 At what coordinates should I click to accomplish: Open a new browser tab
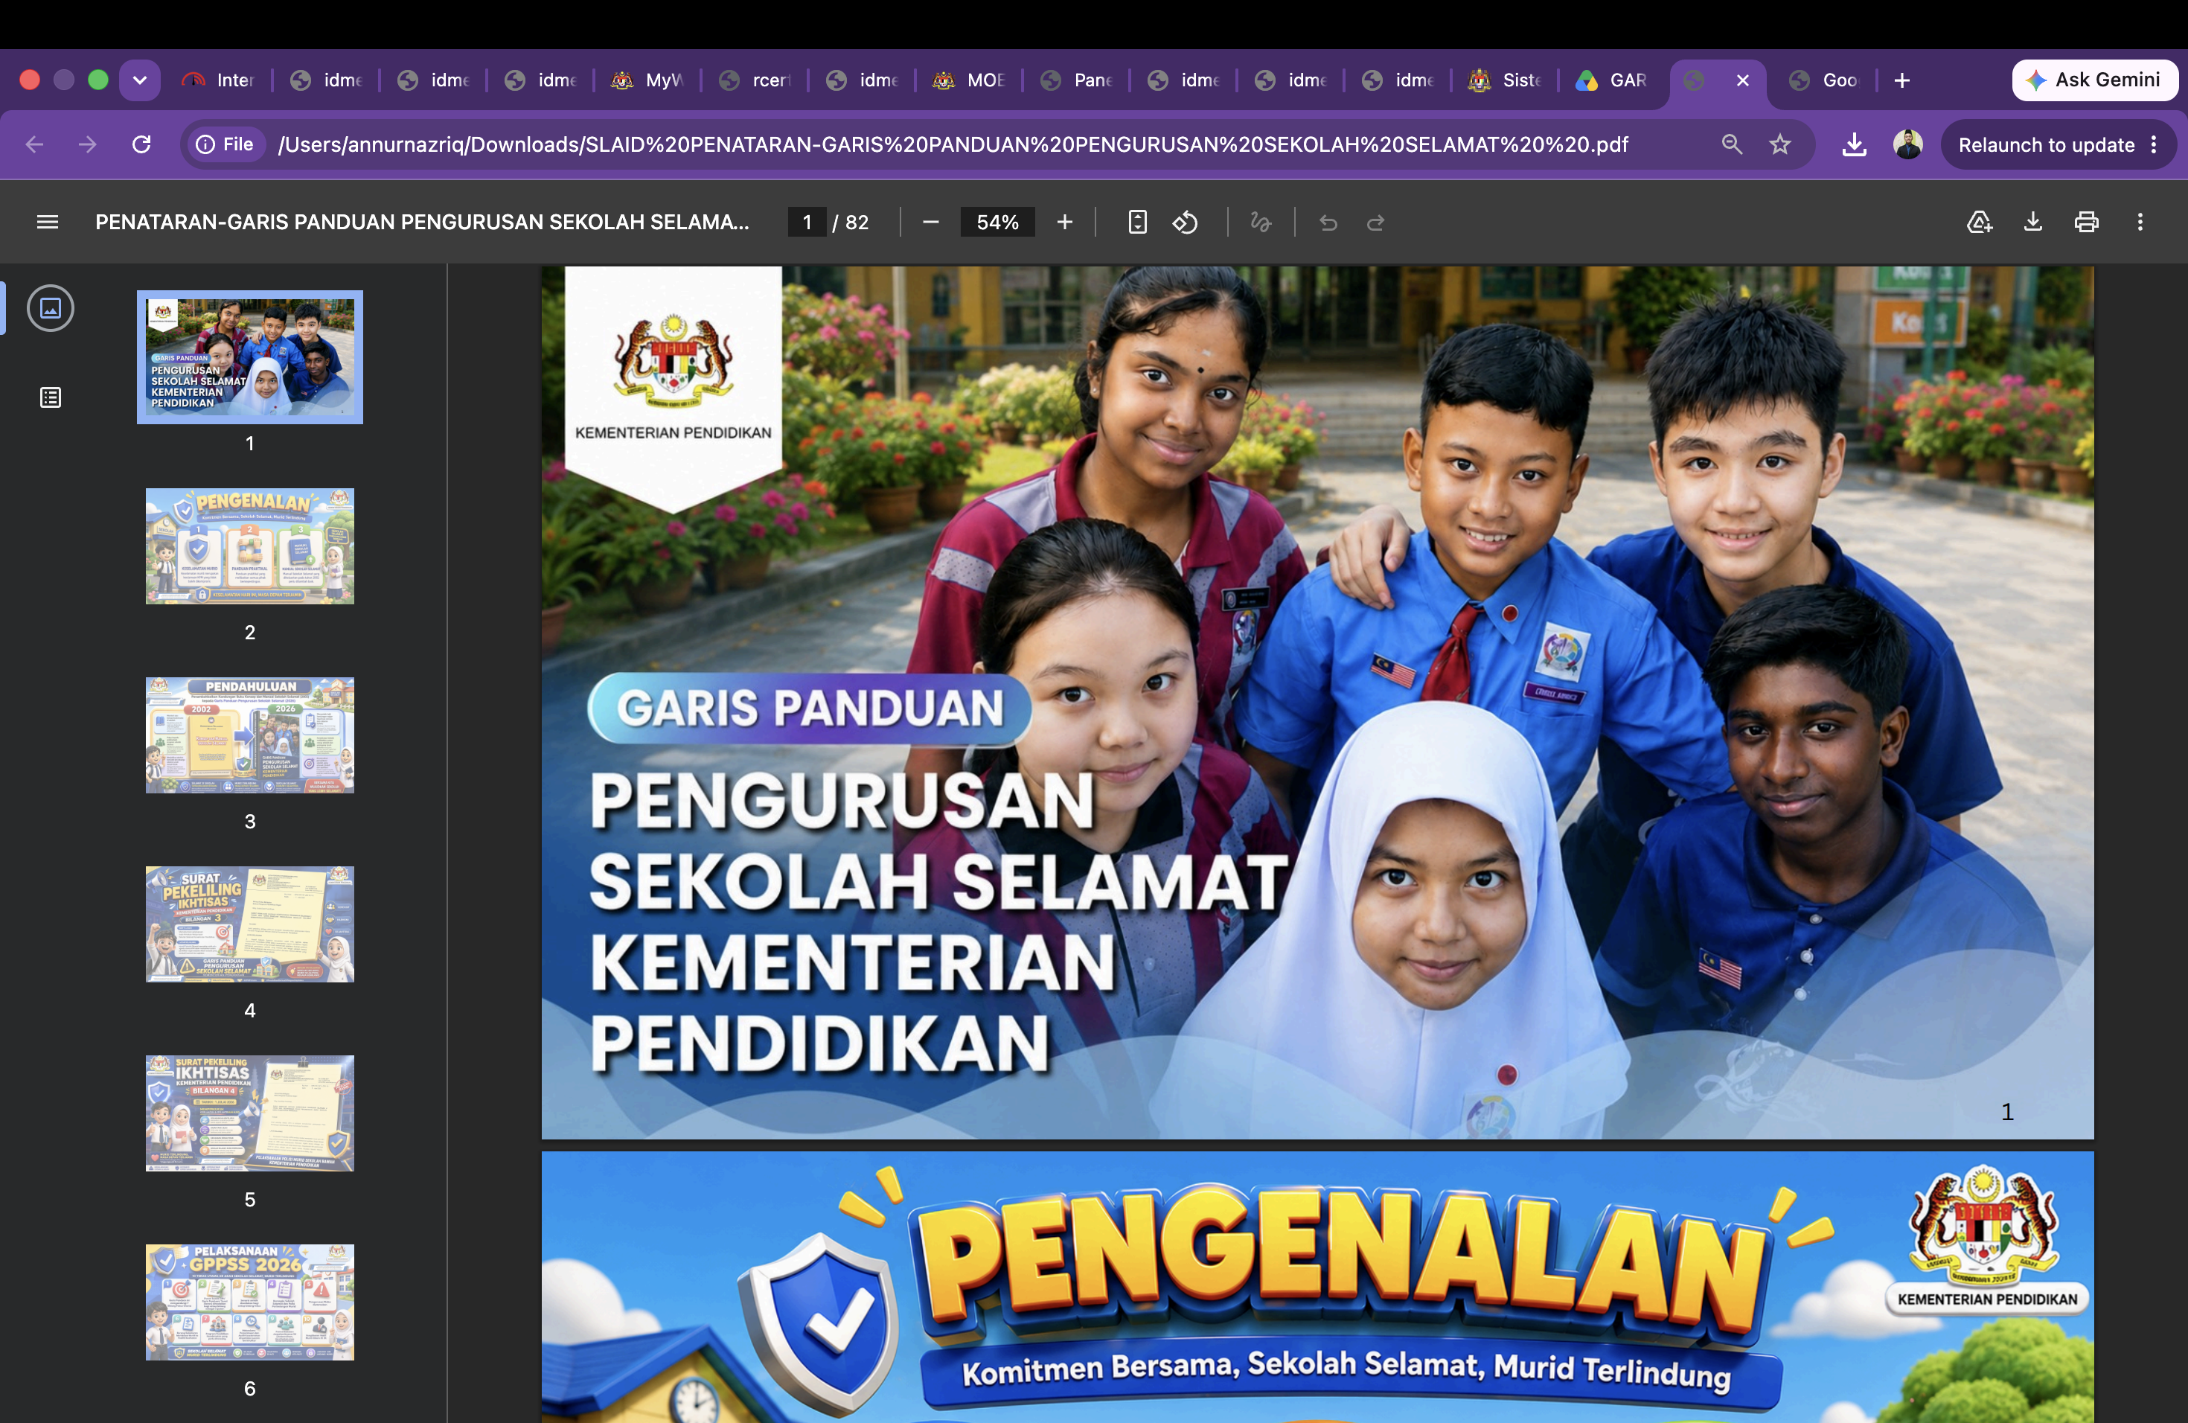pos(1902,80)
